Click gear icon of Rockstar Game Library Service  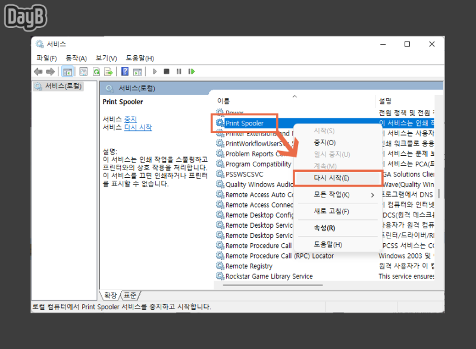pos(220,276)
